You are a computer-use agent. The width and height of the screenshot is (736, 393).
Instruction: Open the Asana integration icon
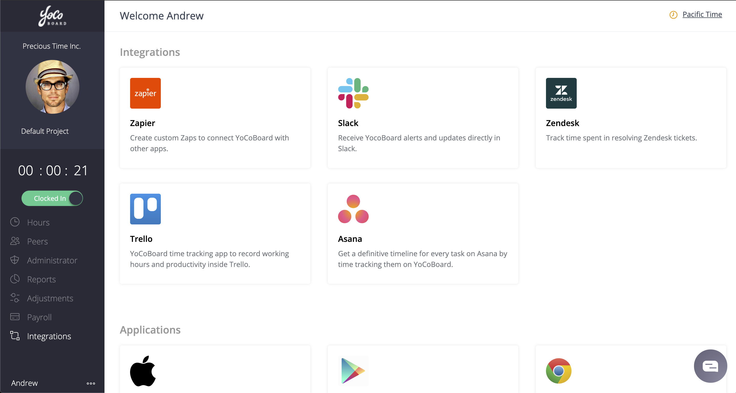click(x=353, y=209)
